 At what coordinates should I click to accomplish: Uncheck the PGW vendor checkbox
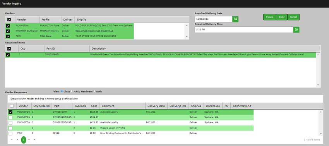(x=8, y=36)
